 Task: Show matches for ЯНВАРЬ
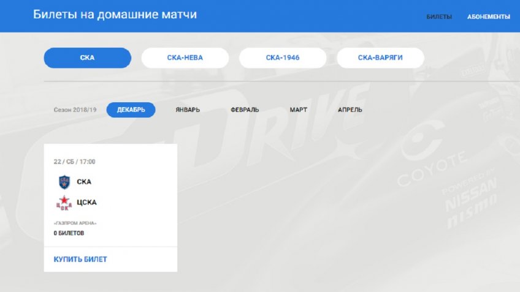click(x=188, y=110)
